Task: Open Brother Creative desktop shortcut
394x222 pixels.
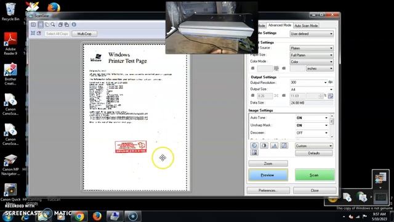Action: 10,74
